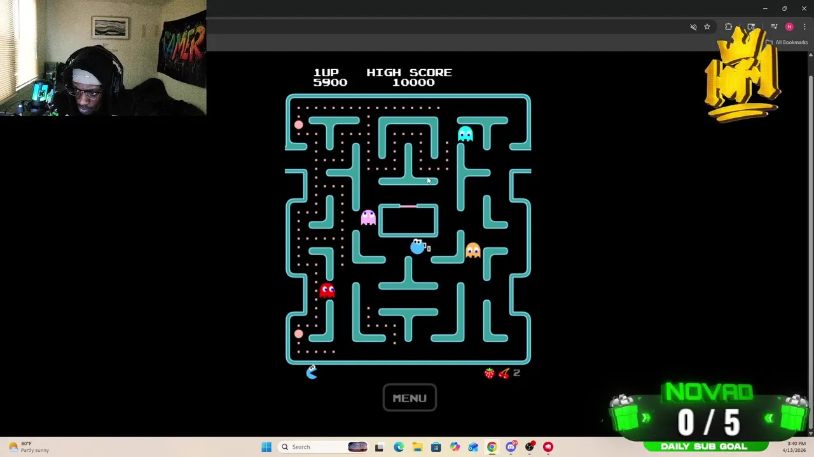Screen dimensions: 814x457
Task: Open Discord from the taskbar
Action: coord(511,447)
